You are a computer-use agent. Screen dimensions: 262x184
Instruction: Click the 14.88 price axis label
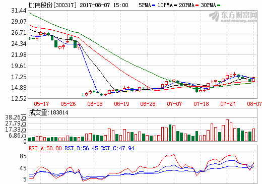click(19, 88)
